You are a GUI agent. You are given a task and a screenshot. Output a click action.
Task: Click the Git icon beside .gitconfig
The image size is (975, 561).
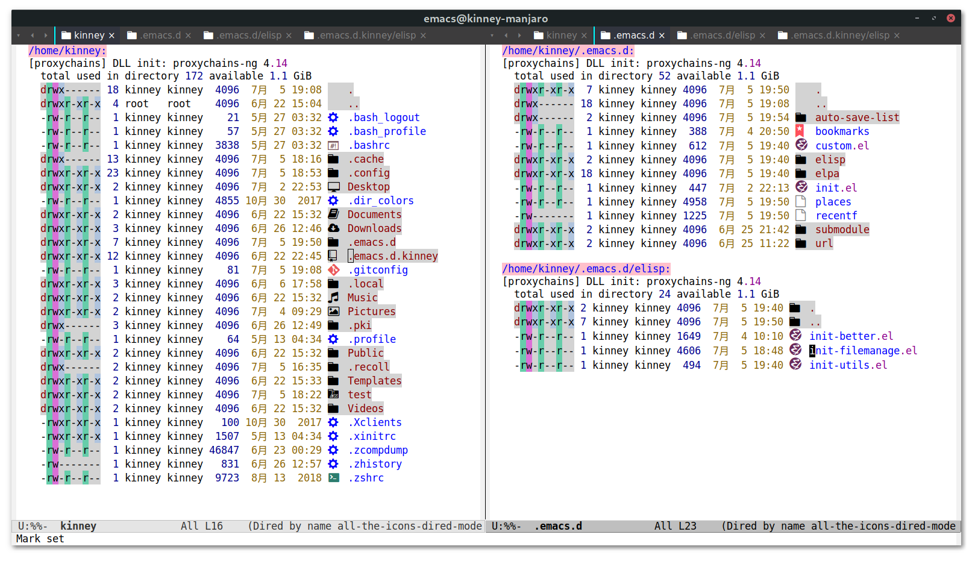tap(333, 269)
